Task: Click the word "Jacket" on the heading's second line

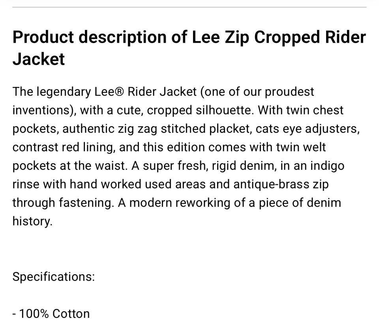Action: 39,59
